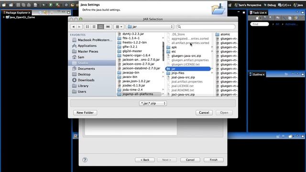This screenshot has height=172, width=306.
Task: Select the Outline tab
Action: pyautogui.click(x=257, y=75)
